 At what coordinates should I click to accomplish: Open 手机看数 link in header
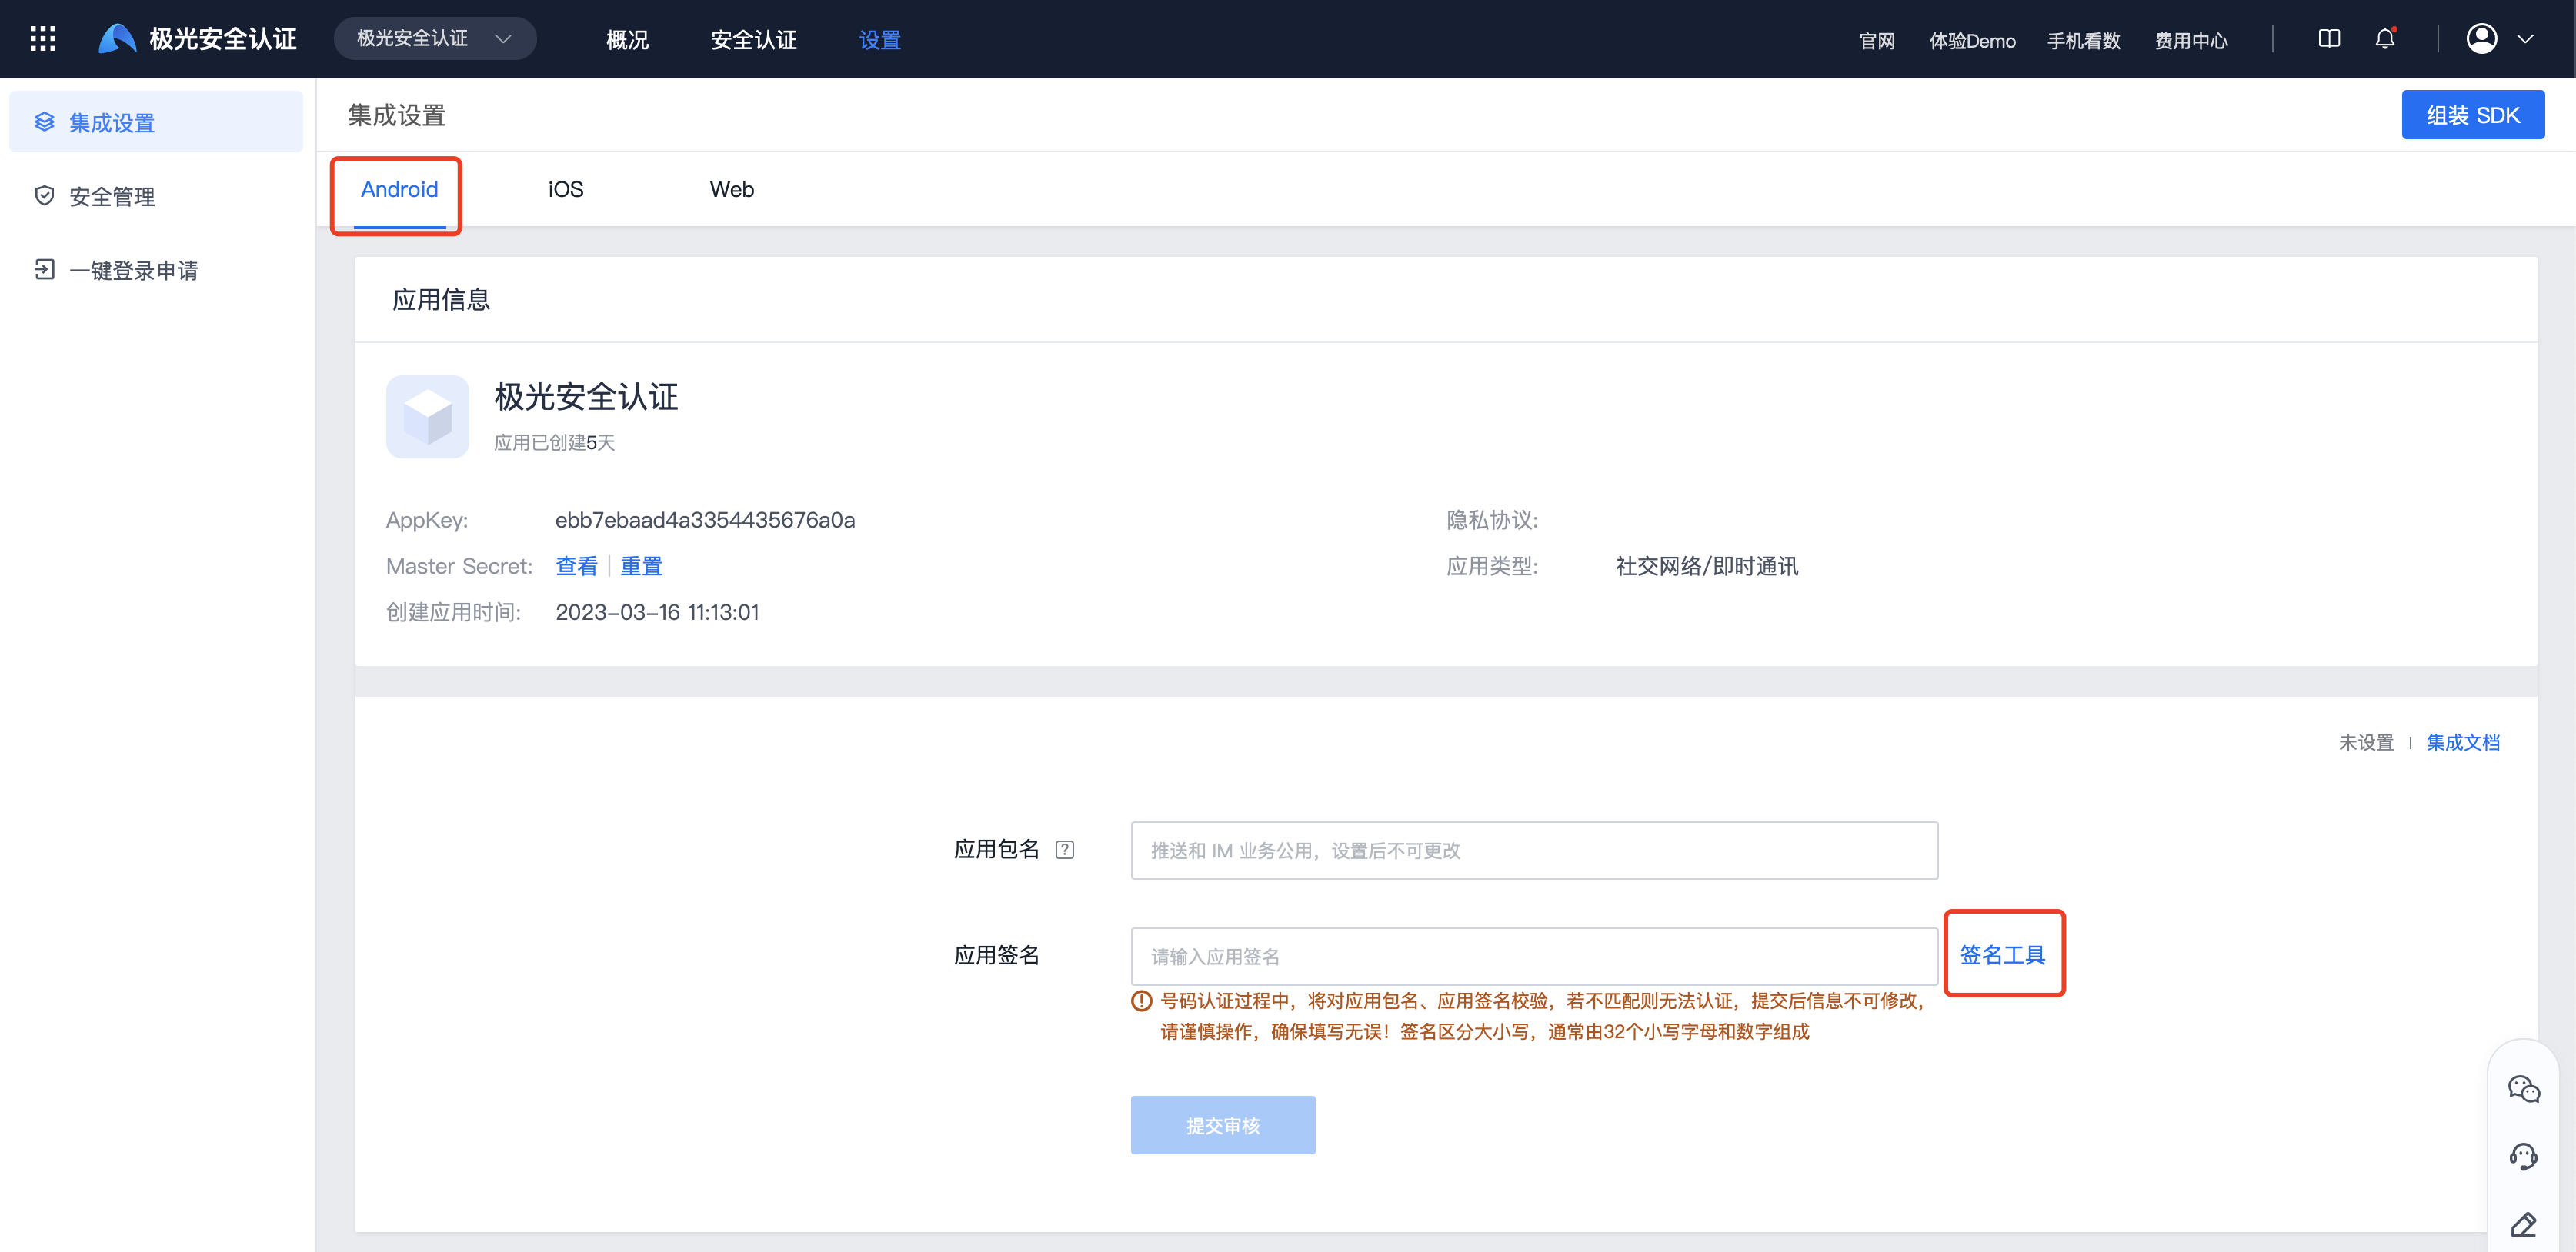click(x=2084, y=41)
